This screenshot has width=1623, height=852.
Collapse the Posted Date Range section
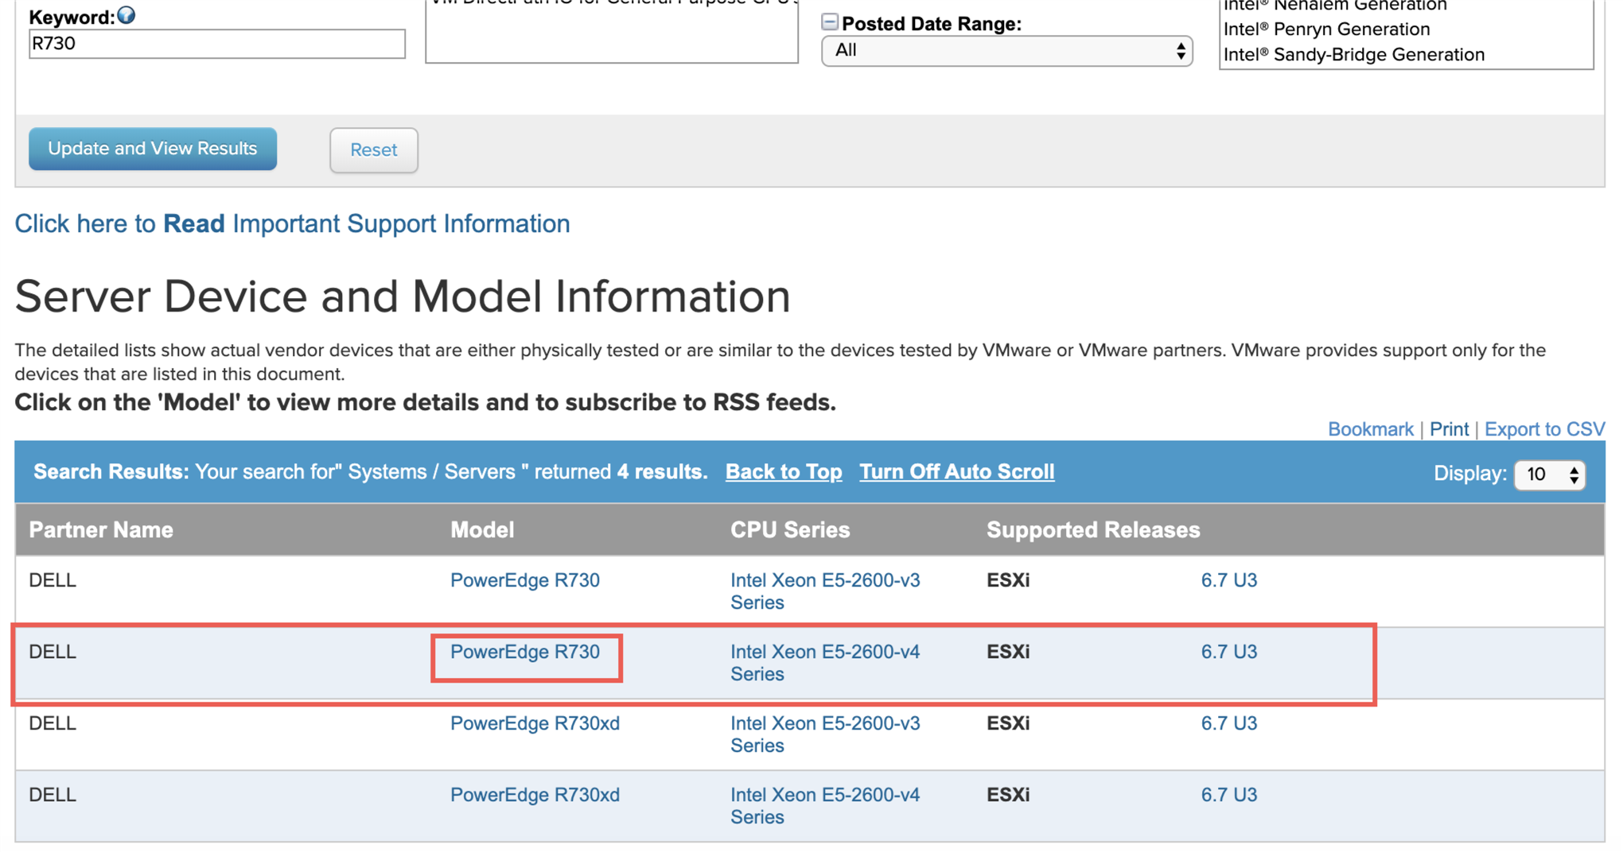pyautogui.click(x=830, y=22)
